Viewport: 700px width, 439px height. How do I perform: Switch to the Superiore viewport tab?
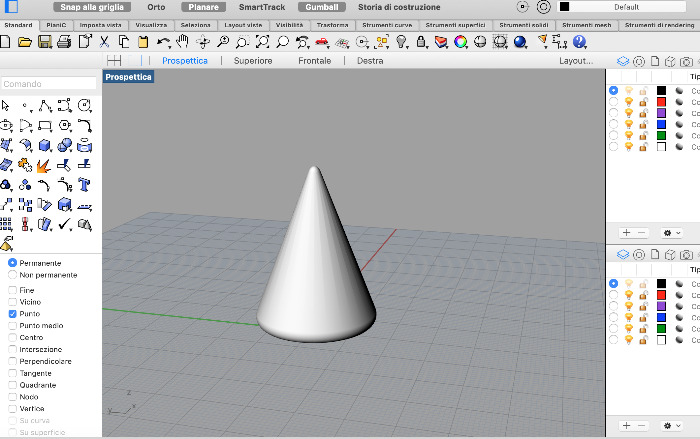click(x=253, y=61)
